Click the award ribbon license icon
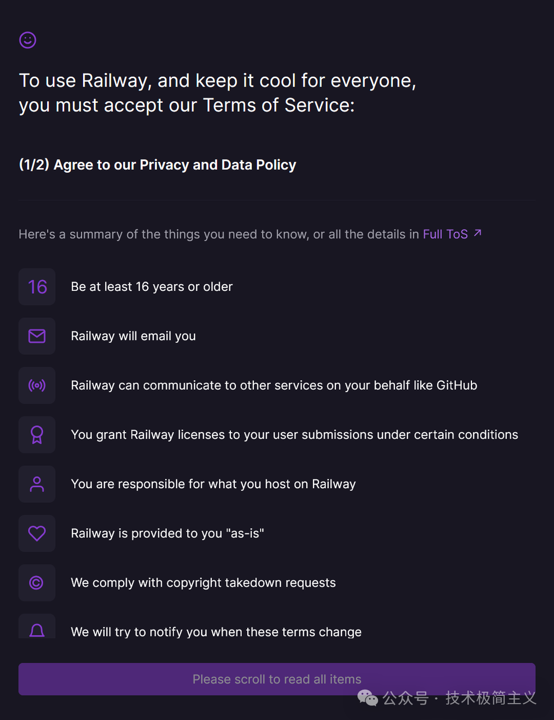The height and width of the screenshot is (720, 554). click(x=37, y=435)
